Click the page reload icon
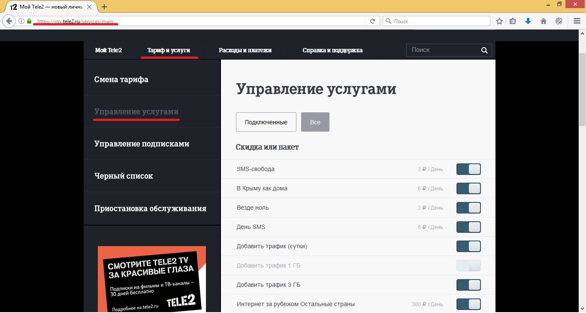 pos(373,21)
